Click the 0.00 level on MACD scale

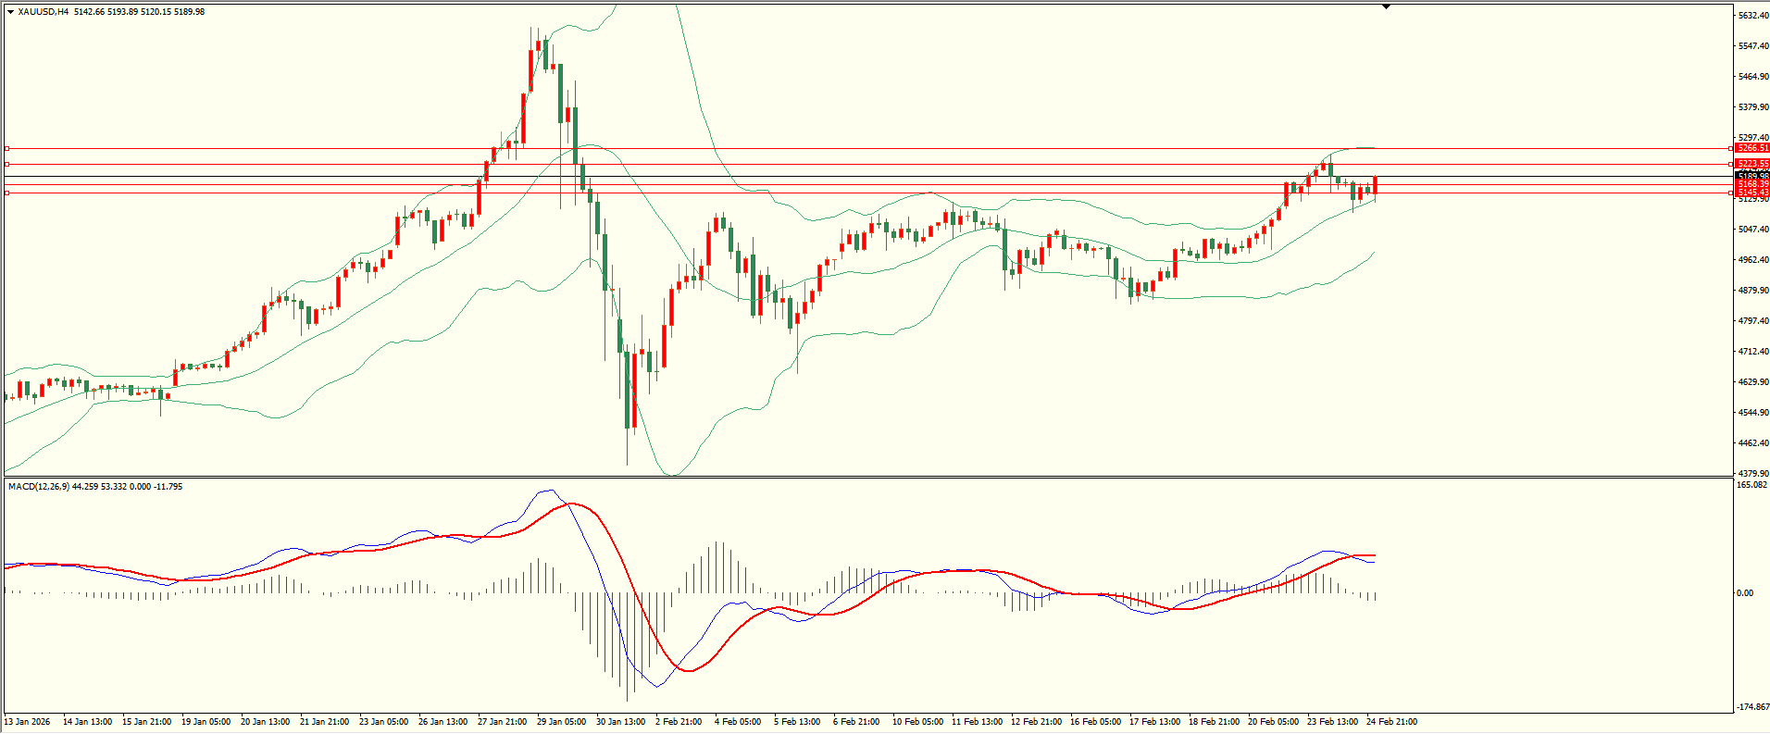[x=1744, y=593]
